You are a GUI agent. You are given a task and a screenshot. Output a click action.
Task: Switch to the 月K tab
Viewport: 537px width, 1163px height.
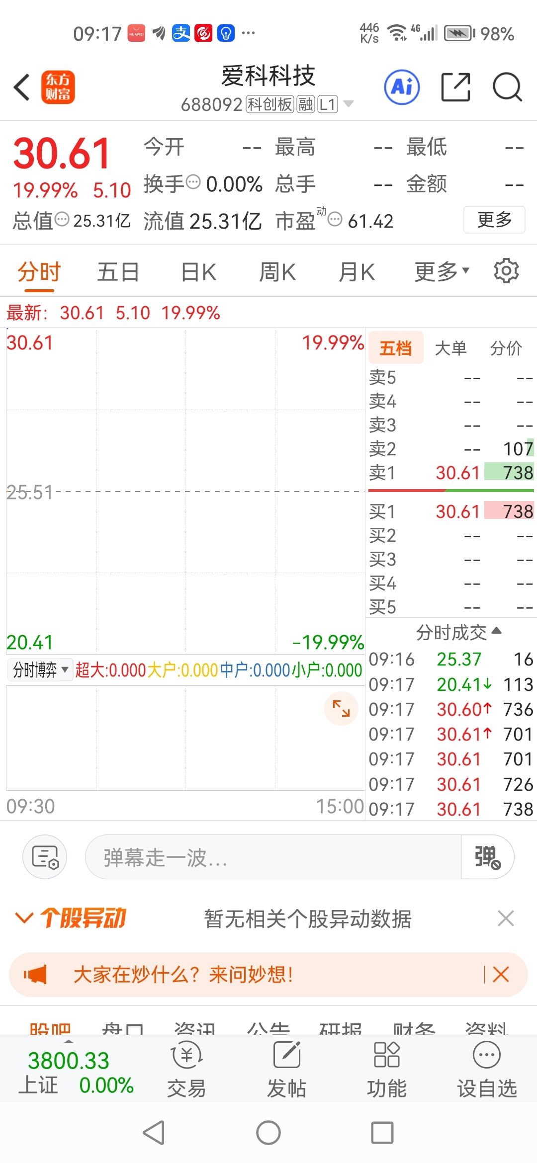357,272
